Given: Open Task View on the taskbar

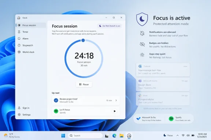Looking at the screenshot, I should (107, 136).
